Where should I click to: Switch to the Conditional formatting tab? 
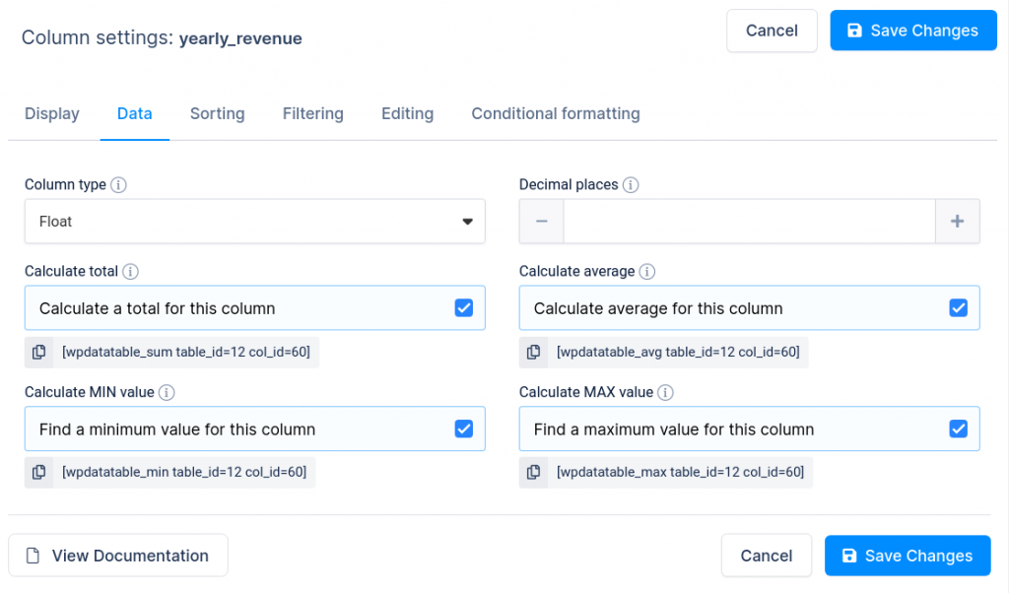(x=555, y=114)
